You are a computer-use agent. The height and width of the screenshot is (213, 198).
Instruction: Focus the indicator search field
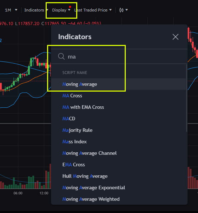[x=119, y=56]
